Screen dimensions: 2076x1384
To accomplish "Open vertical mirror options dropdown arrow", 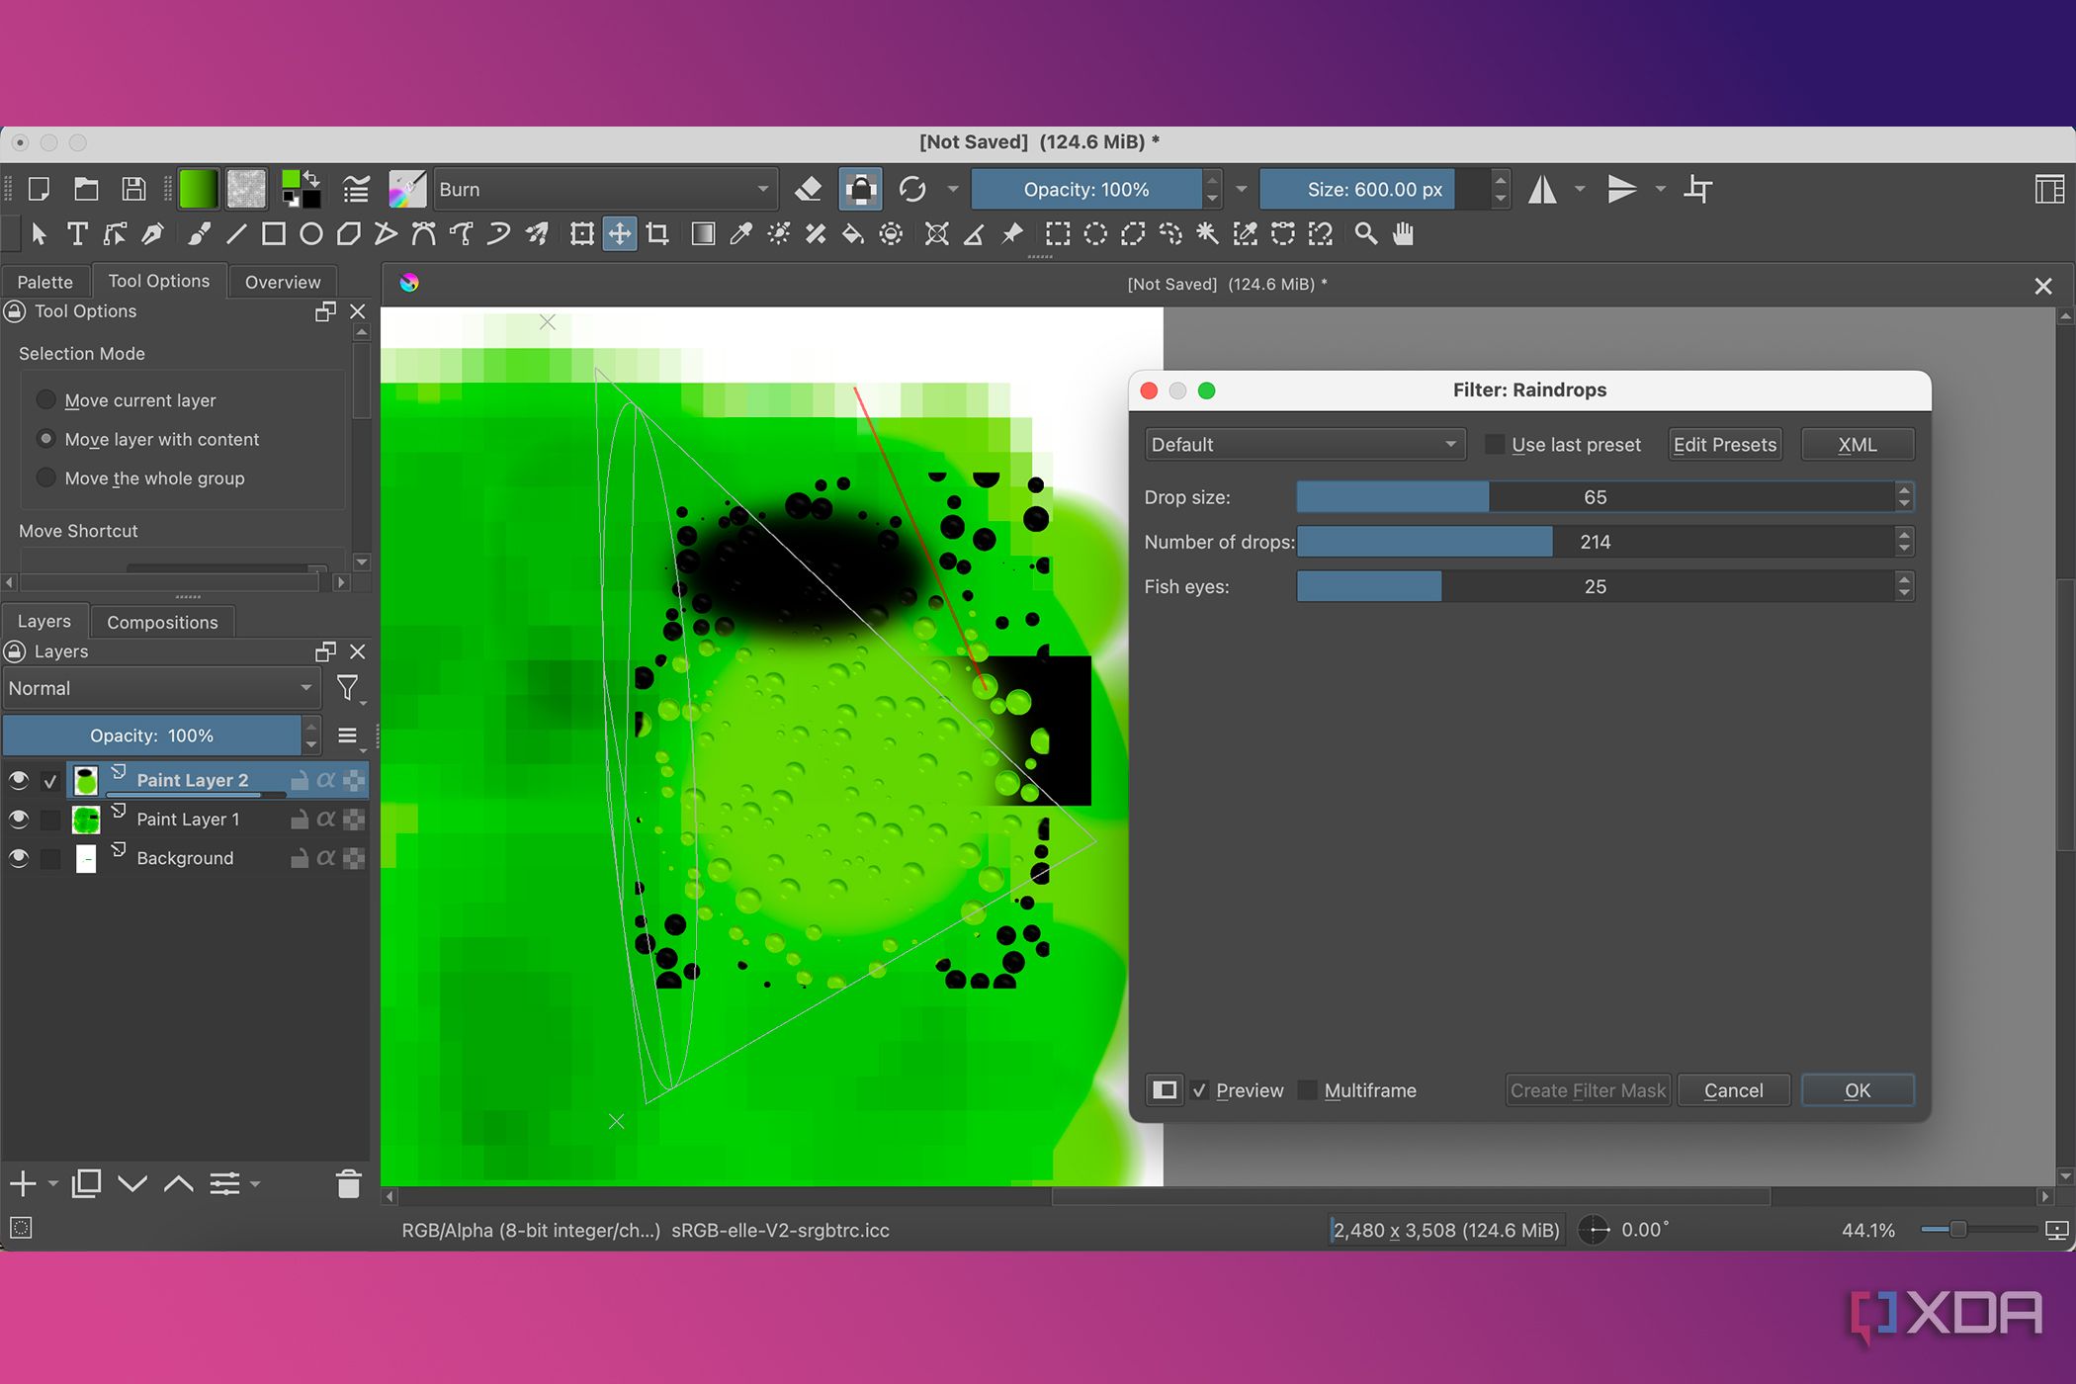I will [1660, 189].
